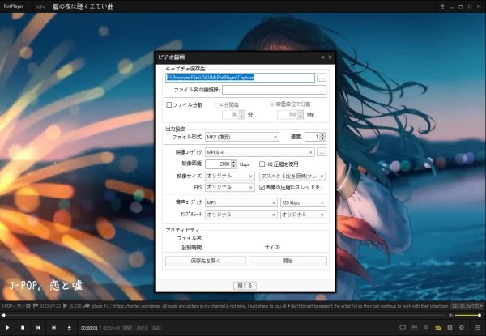Click the 速度 field showing 1
486x336 pixels.
[x=313, y=137]
